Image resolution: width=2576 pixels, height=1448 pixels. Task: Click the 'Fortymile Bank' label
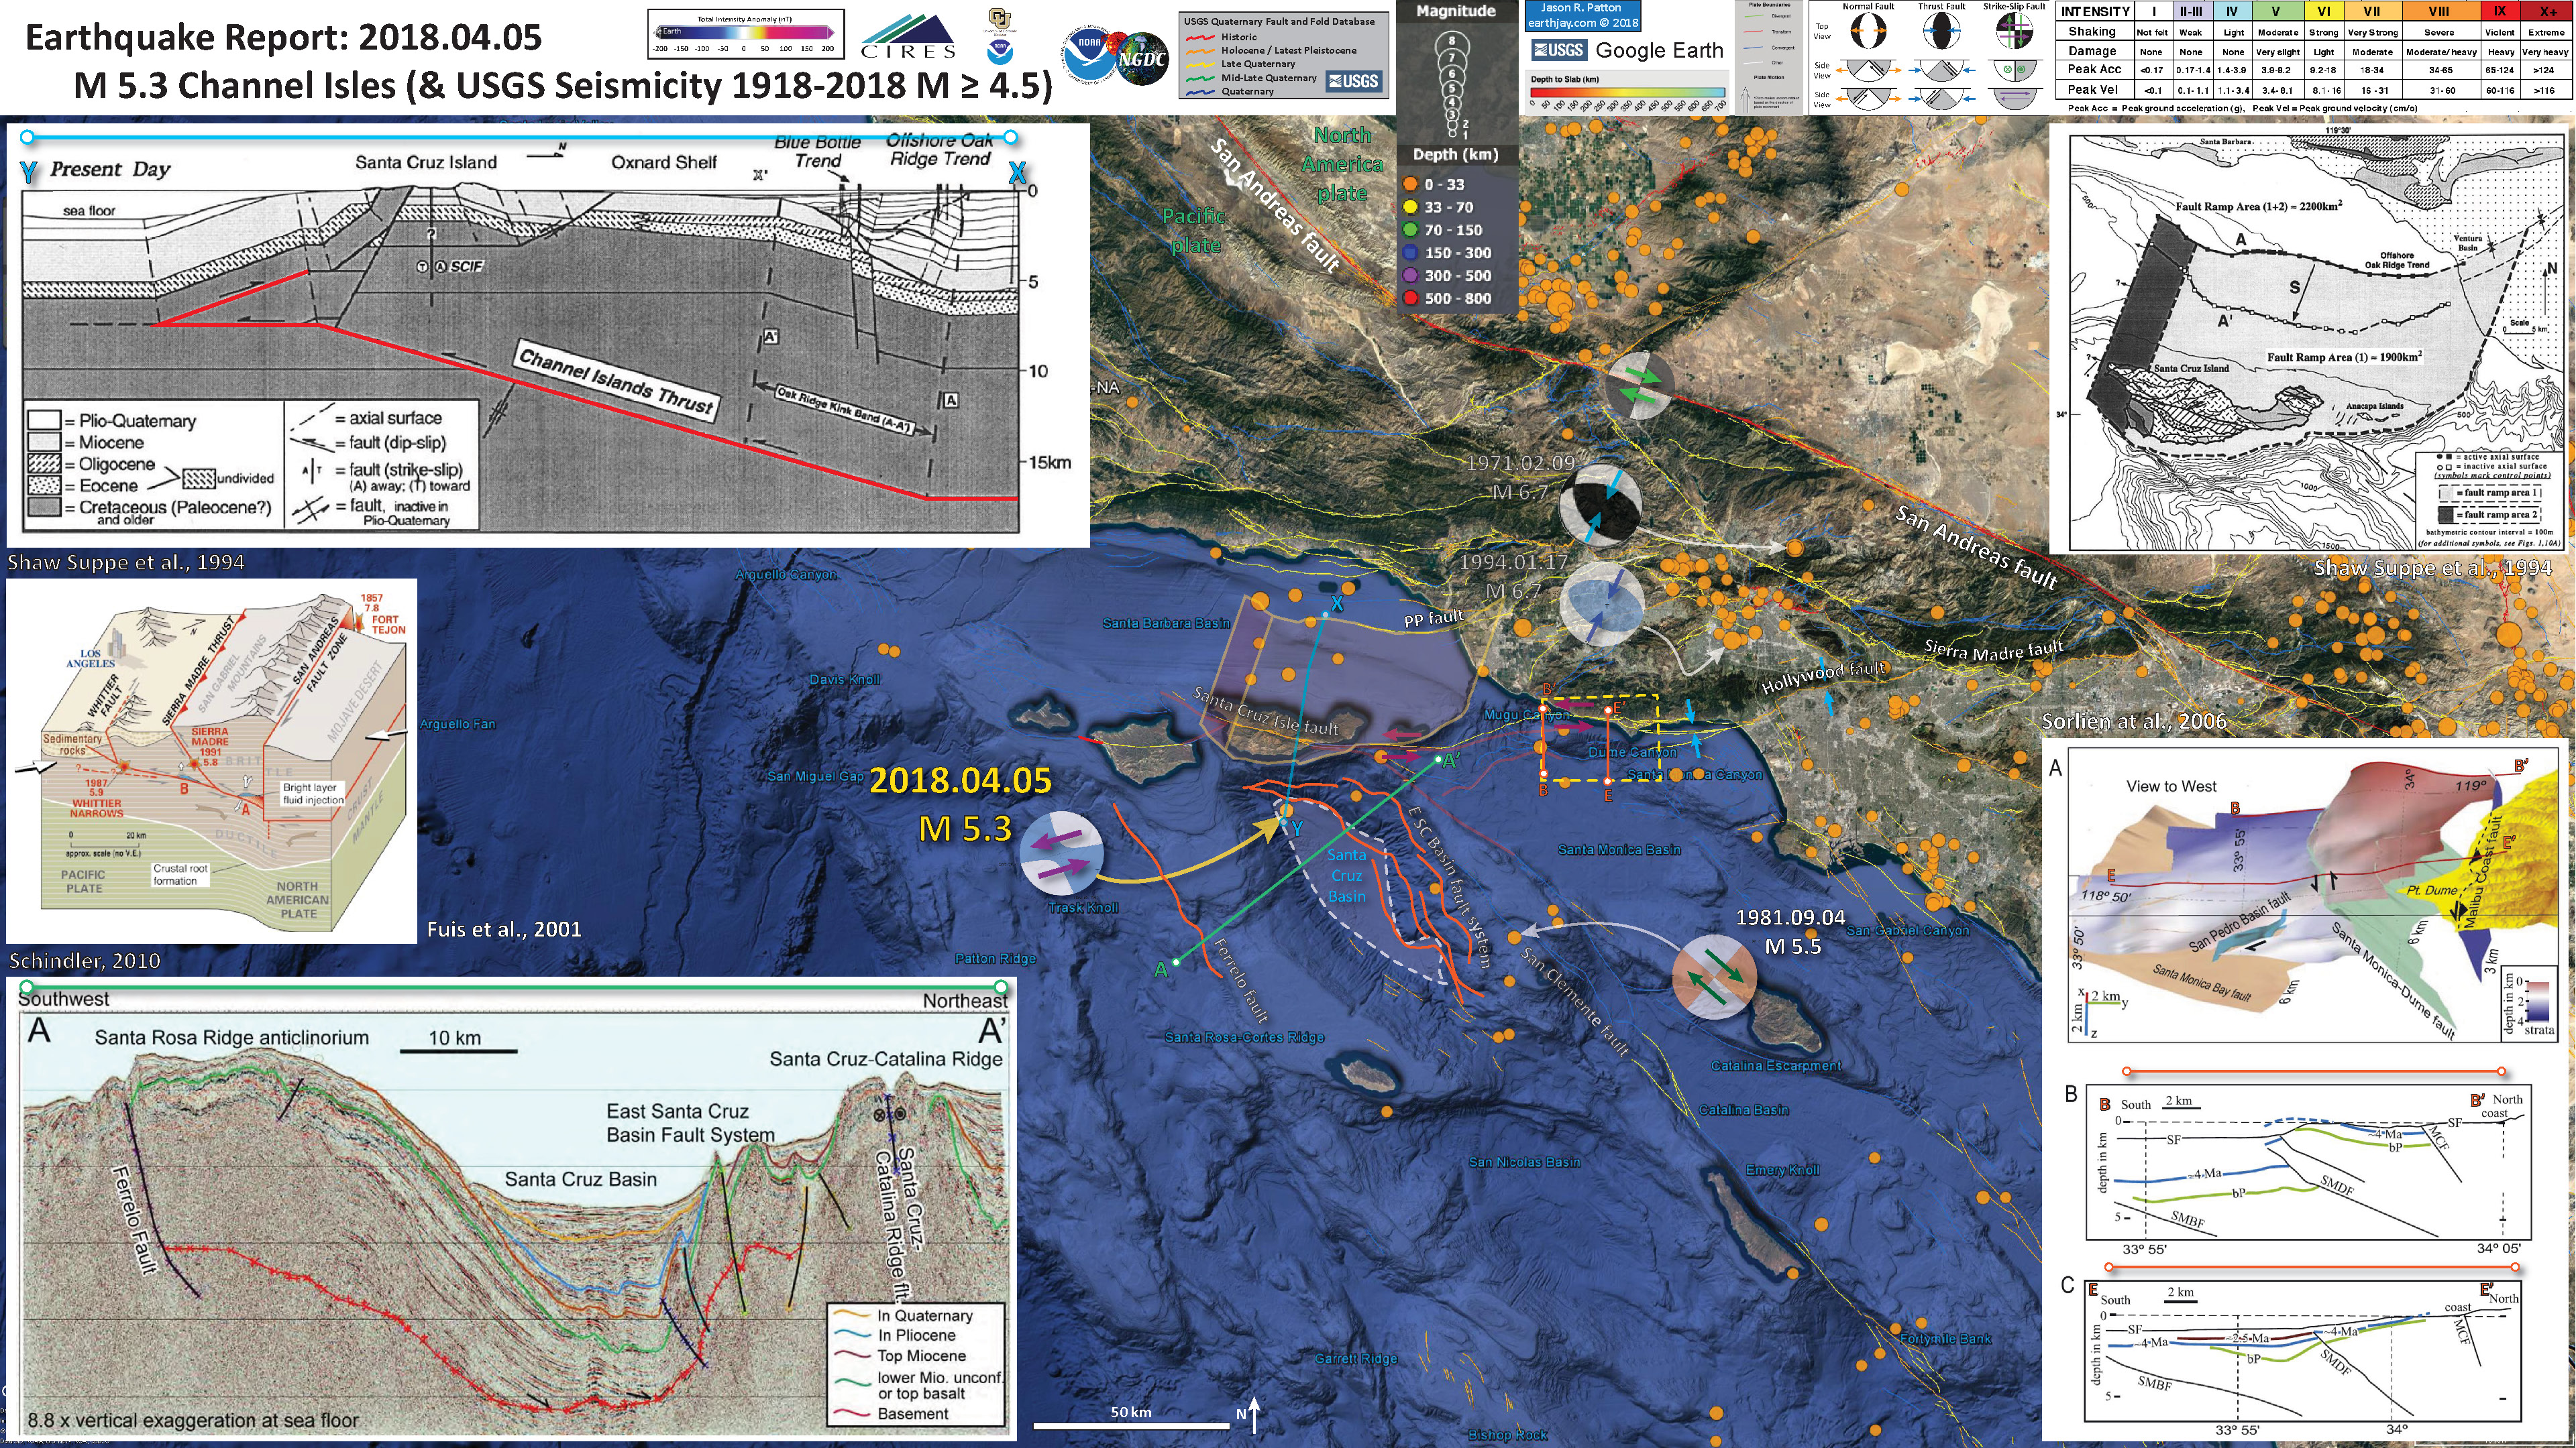click(x=1946, y=1338)
